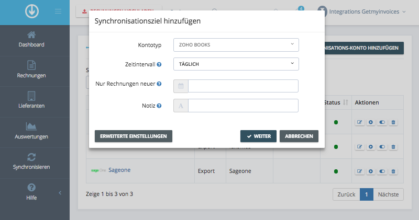
Task: Click the Nur Rechnungen neuer date field
Action: click(243, 86)
